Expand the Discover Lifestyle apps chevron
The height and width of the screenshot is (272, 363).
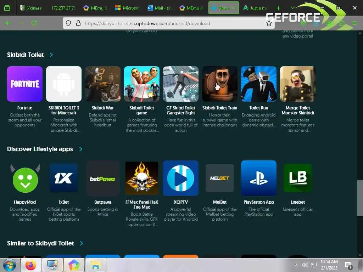click(x=80, y=149)
